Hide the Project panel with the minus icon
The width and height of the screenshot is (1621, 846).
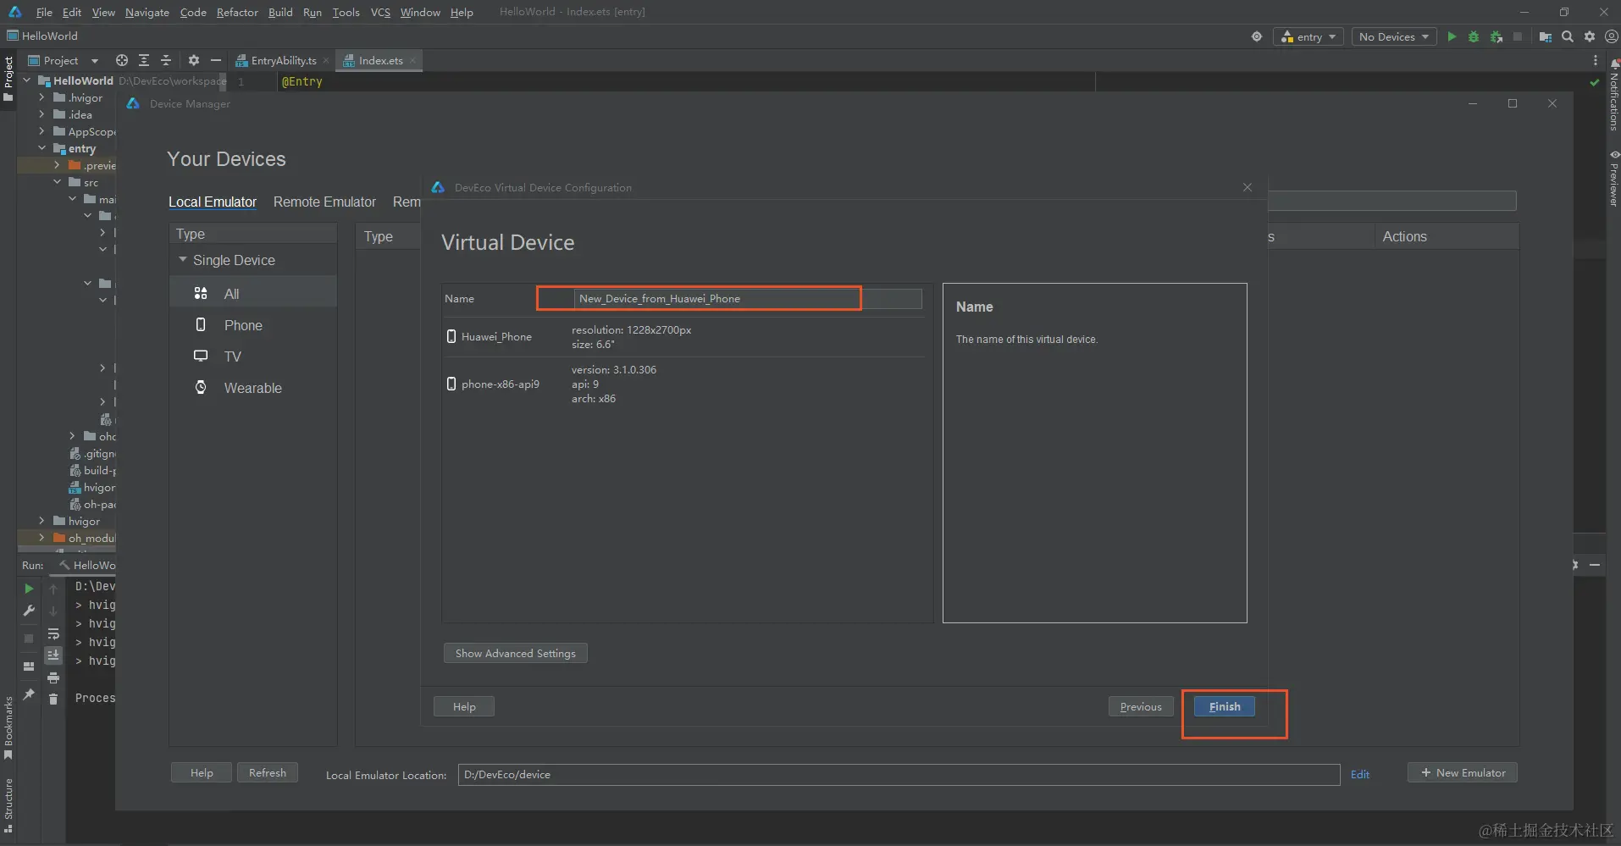216,60
